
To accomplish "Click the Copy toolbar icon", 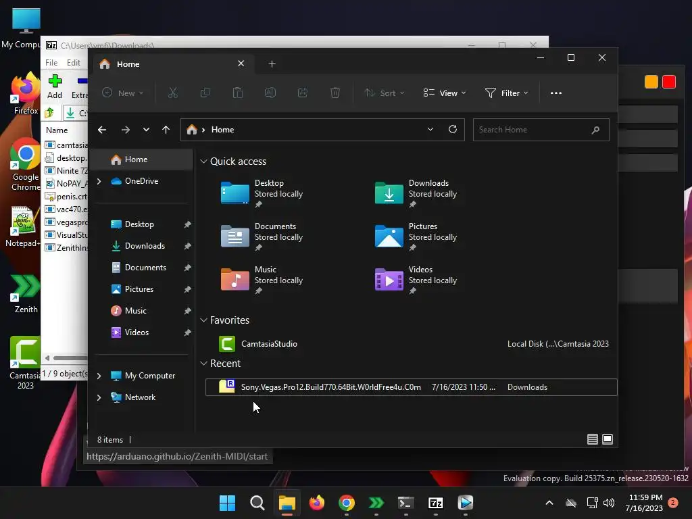I will (x=205, y=93).
